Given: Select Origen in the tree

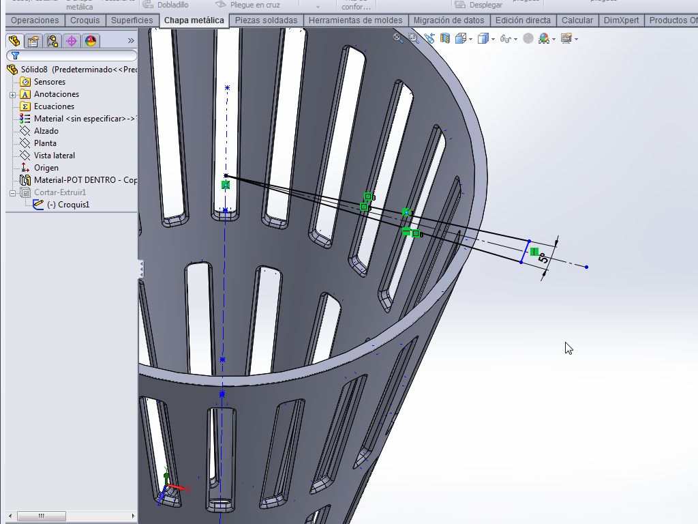Looking at the screenshot, I should (x=46, y=168).
